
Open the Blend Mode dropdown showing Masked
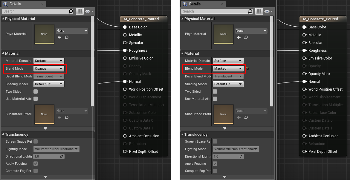[228, 68]
